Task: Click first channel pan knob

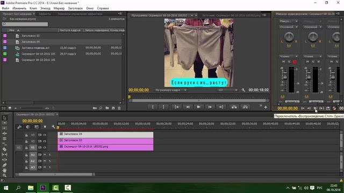Action: [x=289, y=37]
